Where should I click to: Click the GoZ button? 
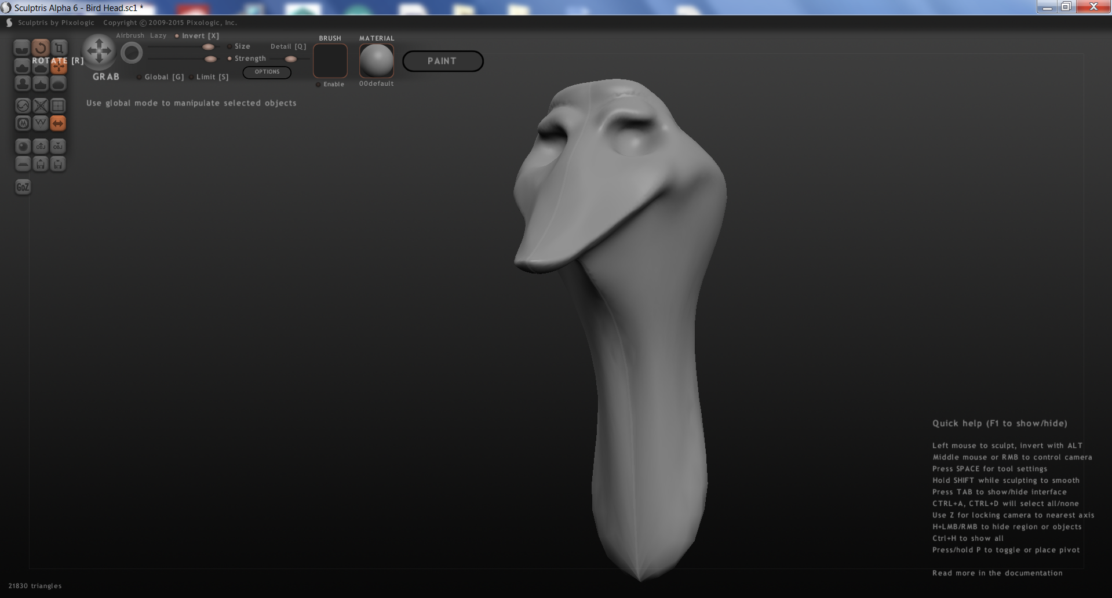click(23, 187)
